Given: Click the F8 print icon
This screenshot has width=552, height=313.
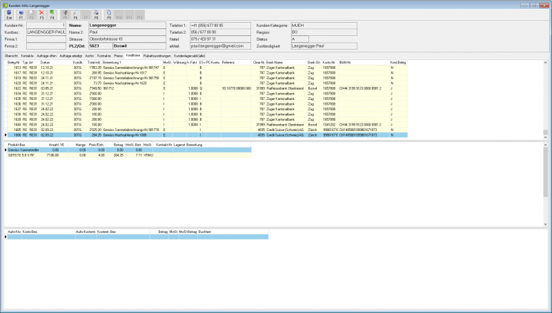Looking at the screenshot, I should coord(96,14).
